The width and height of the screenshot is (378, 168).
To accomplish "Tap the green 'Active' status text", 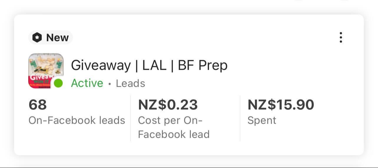I will coord(87,83).
